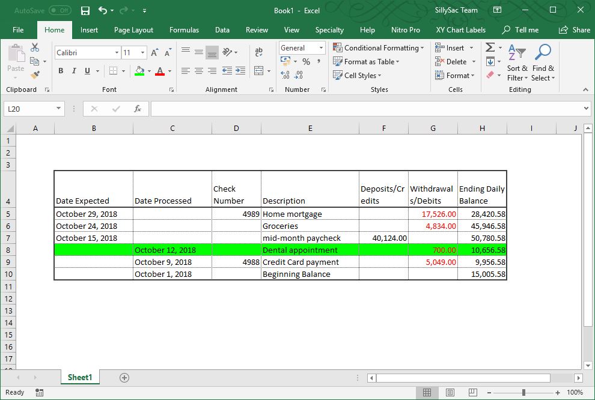Click the Save icon in title bar

(85, 11)
